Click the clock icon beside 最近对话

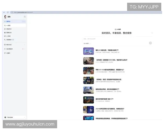click(5, 44)
